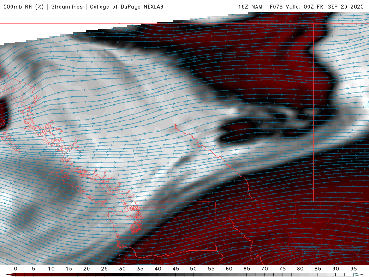Click the "College of DuPage NEXLAB" label

click(126, 6)
